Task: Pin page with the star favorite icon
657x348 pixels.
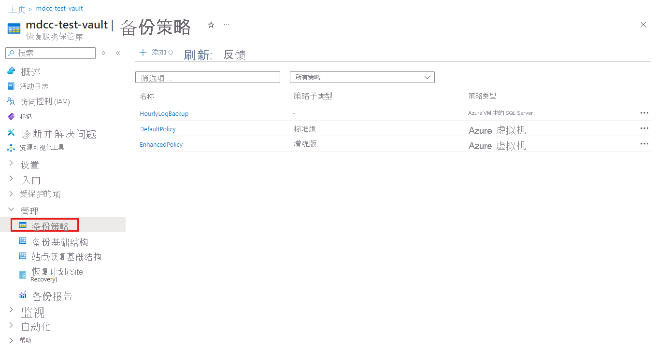Action: [x=211, y=25]
